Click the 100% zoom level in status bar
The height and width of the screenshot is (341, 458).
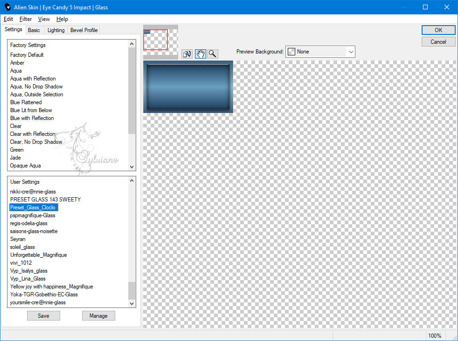(x=434, y=336)
